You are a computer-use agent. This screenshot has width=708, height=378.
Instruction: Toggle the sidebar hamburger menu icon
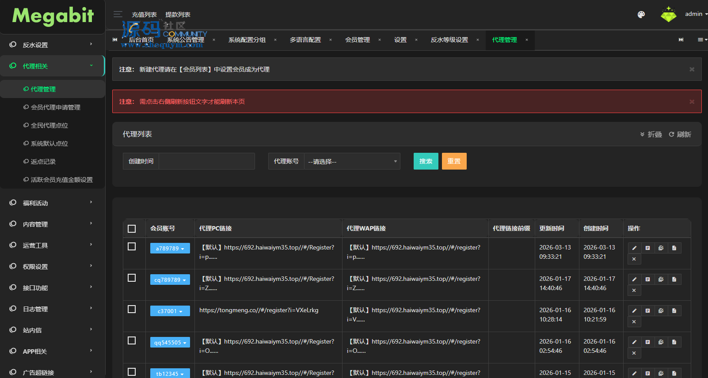pos(118,14)
